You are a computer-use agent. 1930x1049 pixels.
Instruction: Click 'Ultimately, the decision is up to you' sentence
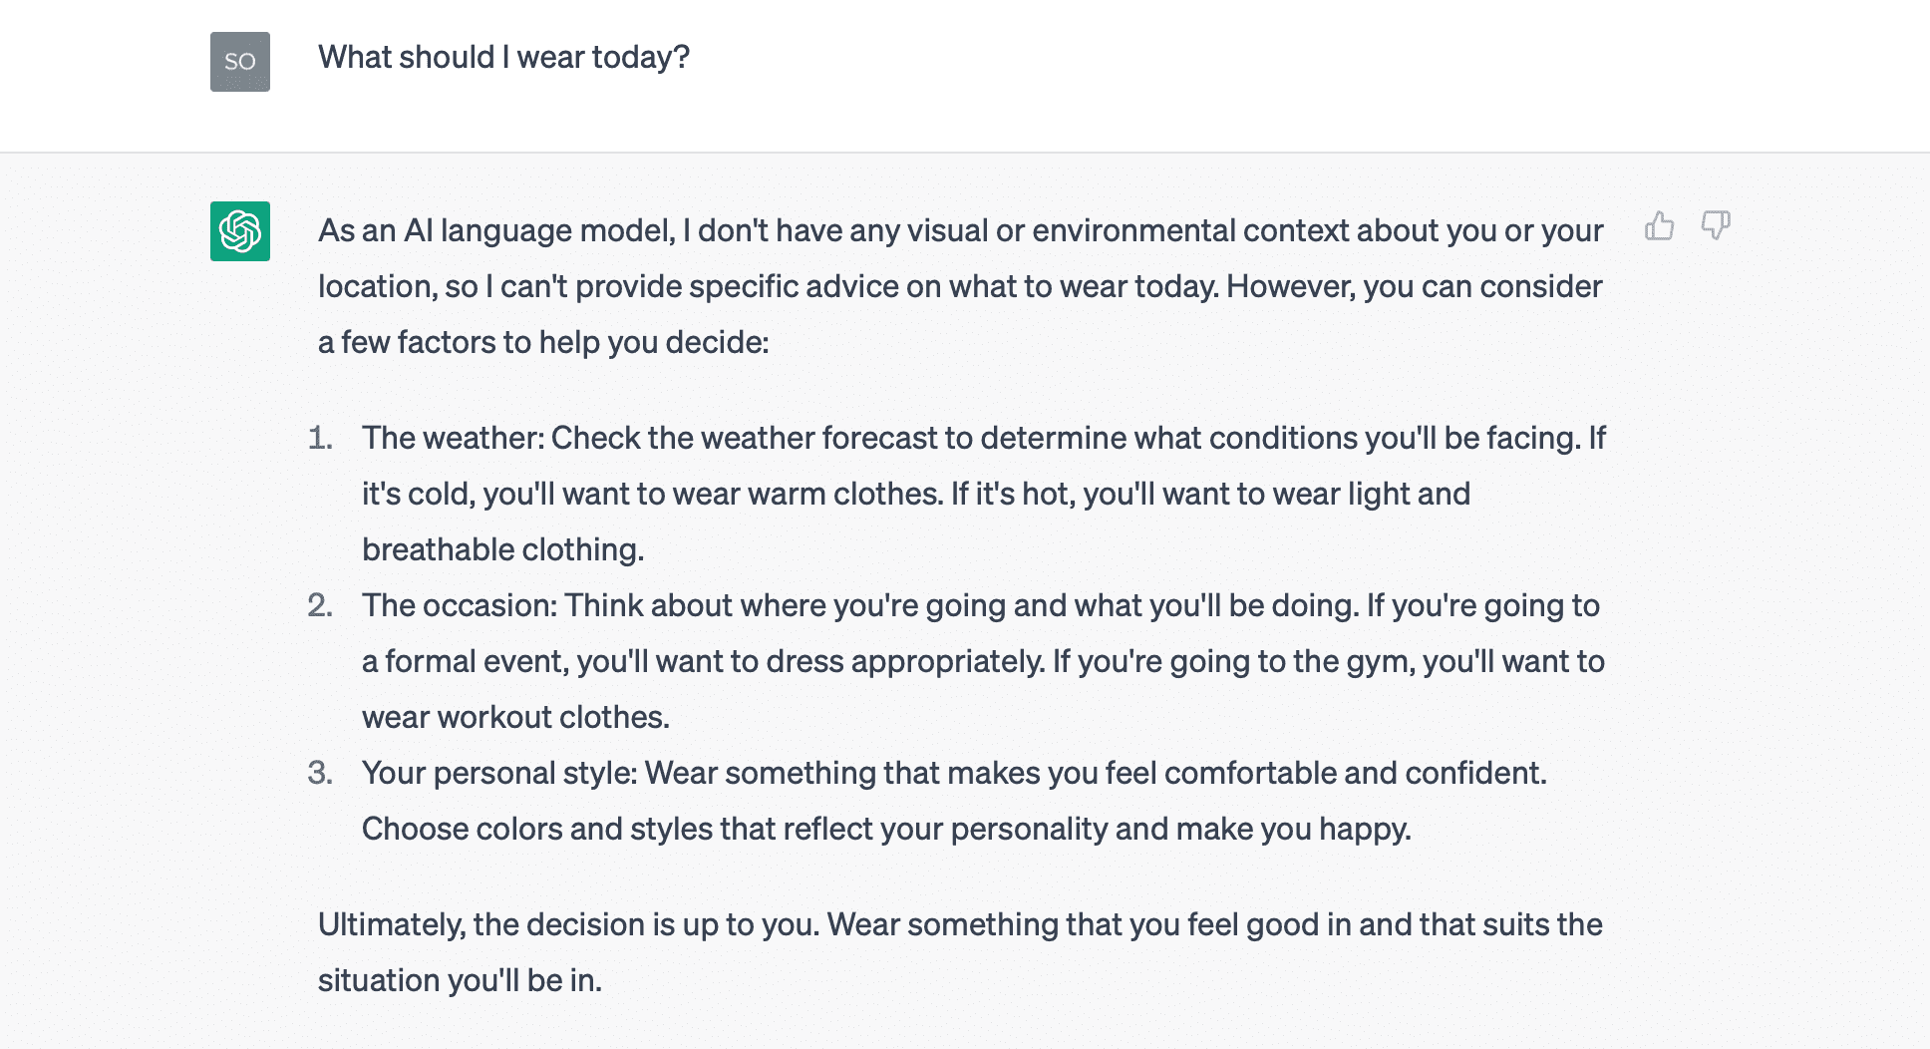tap(569, 925)
